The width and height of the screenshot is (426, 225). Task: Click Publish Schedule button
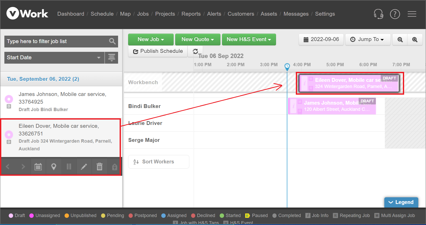[158, 51]
